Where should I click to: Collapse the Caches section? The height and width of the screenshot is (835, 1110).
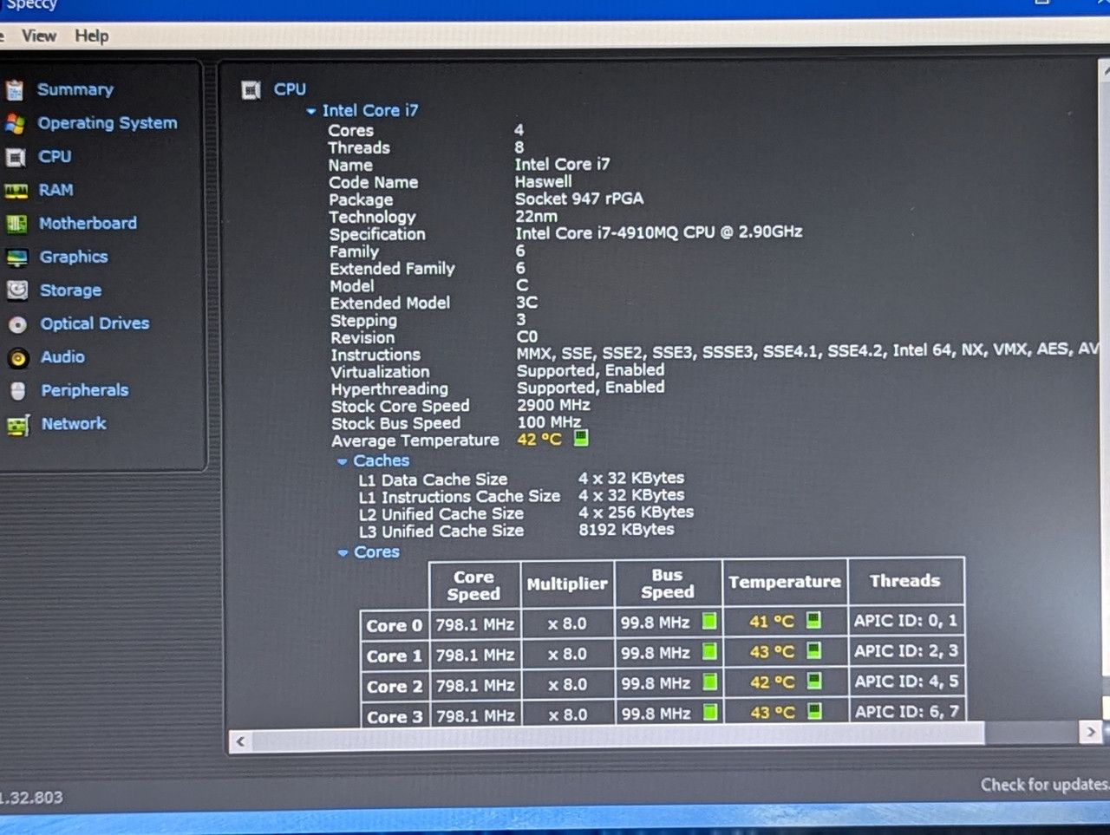pyautogui.click(x=343, y=461)
